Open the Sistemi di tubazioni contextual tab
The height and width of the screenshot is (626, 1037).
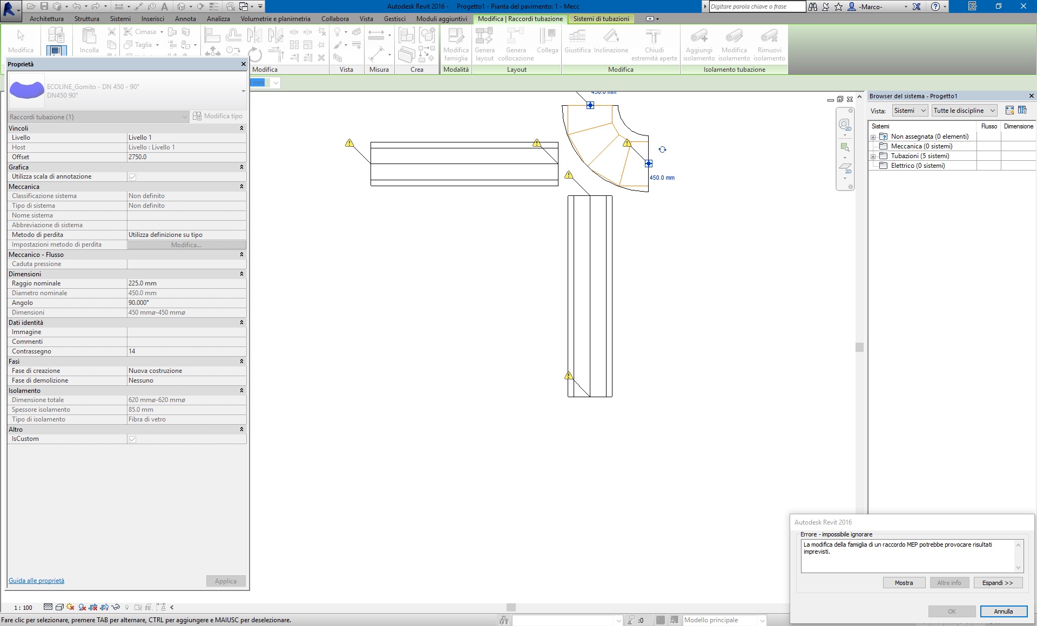(x=601, y=19)
